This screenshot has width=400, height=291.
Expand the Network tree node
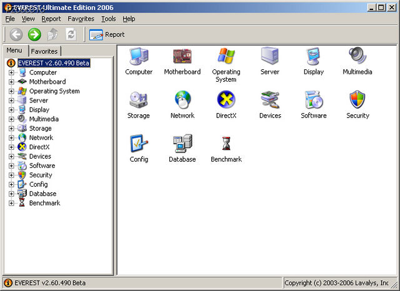(11, 138)
